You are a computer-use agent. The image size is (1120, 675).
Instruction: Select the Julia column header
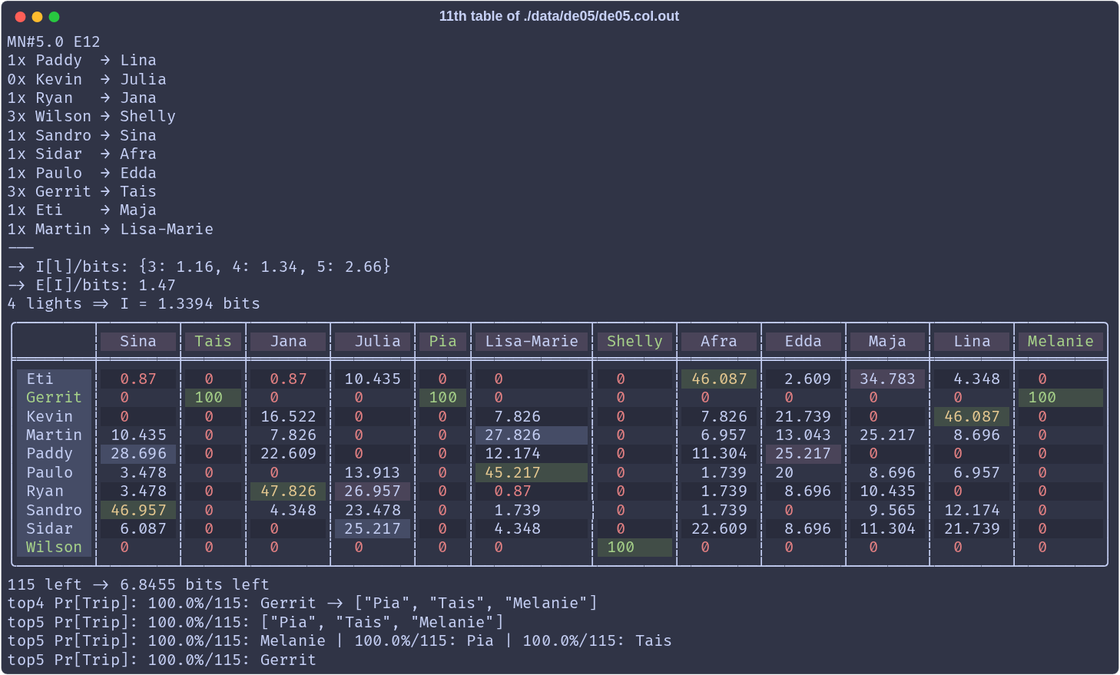(x=373, y=342)
